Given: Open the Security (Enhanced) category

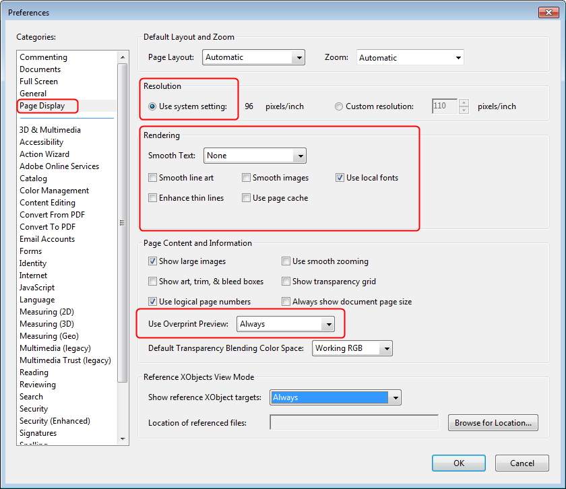Looking at the screenshot, I should [x=55, y=421].
